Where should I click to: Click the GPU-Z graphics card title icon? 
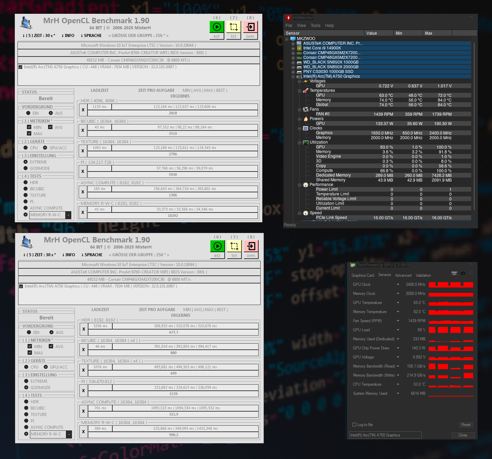click(353, 265)
